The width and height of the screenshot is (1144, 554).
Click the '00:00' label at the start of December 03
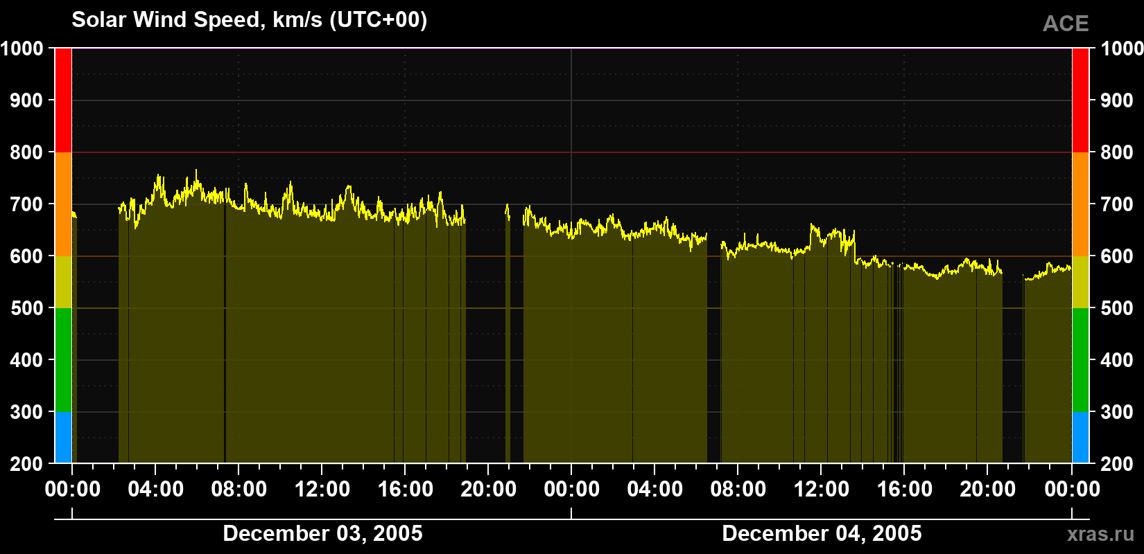[73, 489]
